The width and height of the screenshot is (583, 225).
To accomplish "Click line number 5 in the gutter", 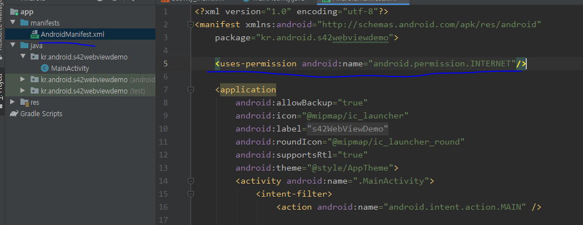I will [165, 64].
